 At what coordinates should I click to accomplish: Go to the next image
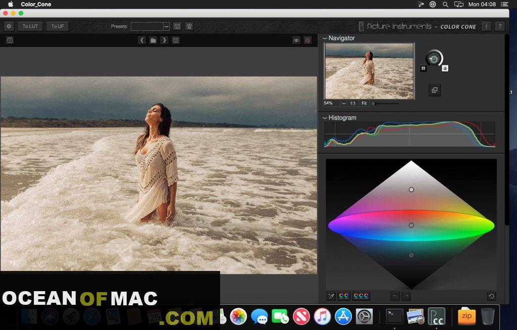(x=164, y=40)
